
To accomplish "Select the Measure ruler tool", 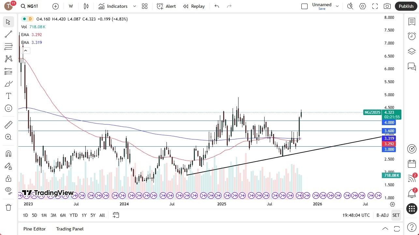I will point(8,124).
